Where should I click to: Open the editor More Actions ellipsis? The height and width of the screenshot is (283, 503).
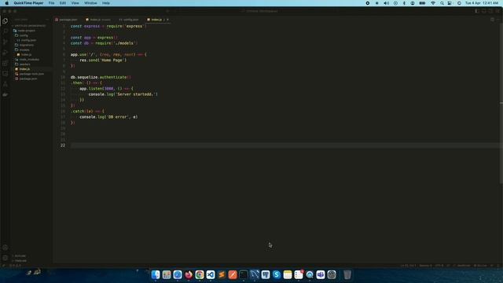[x=498, y=20]
